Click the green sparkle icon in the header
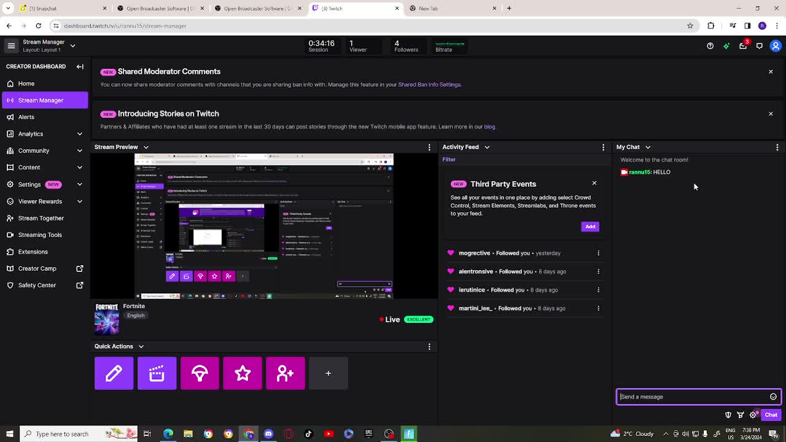786x442 pixels. pyautogui.click(x=726, y=45)
